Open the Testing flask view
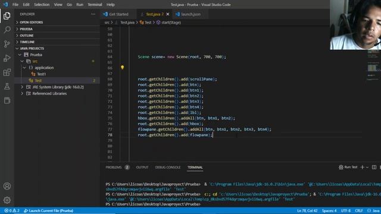Viewport: 381px width, 214px height. point(7,86)
